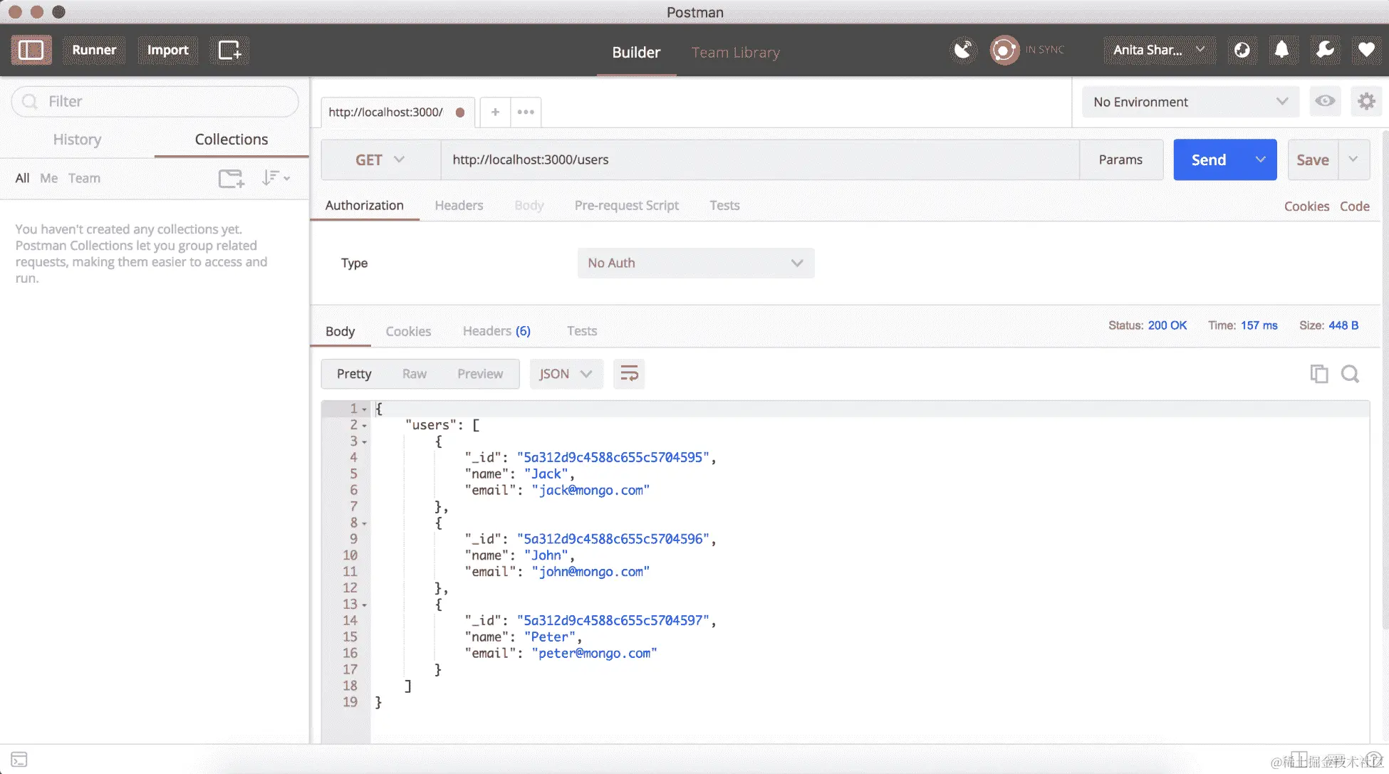
Task: Open the GET method dropdown
Action: pos(380,159)
